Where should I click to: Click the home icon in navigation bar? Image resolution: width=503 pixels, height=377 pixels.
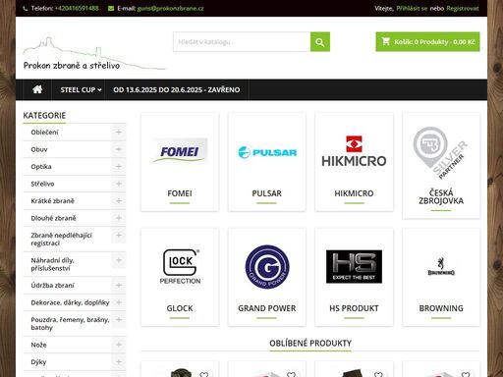[37, 89]
